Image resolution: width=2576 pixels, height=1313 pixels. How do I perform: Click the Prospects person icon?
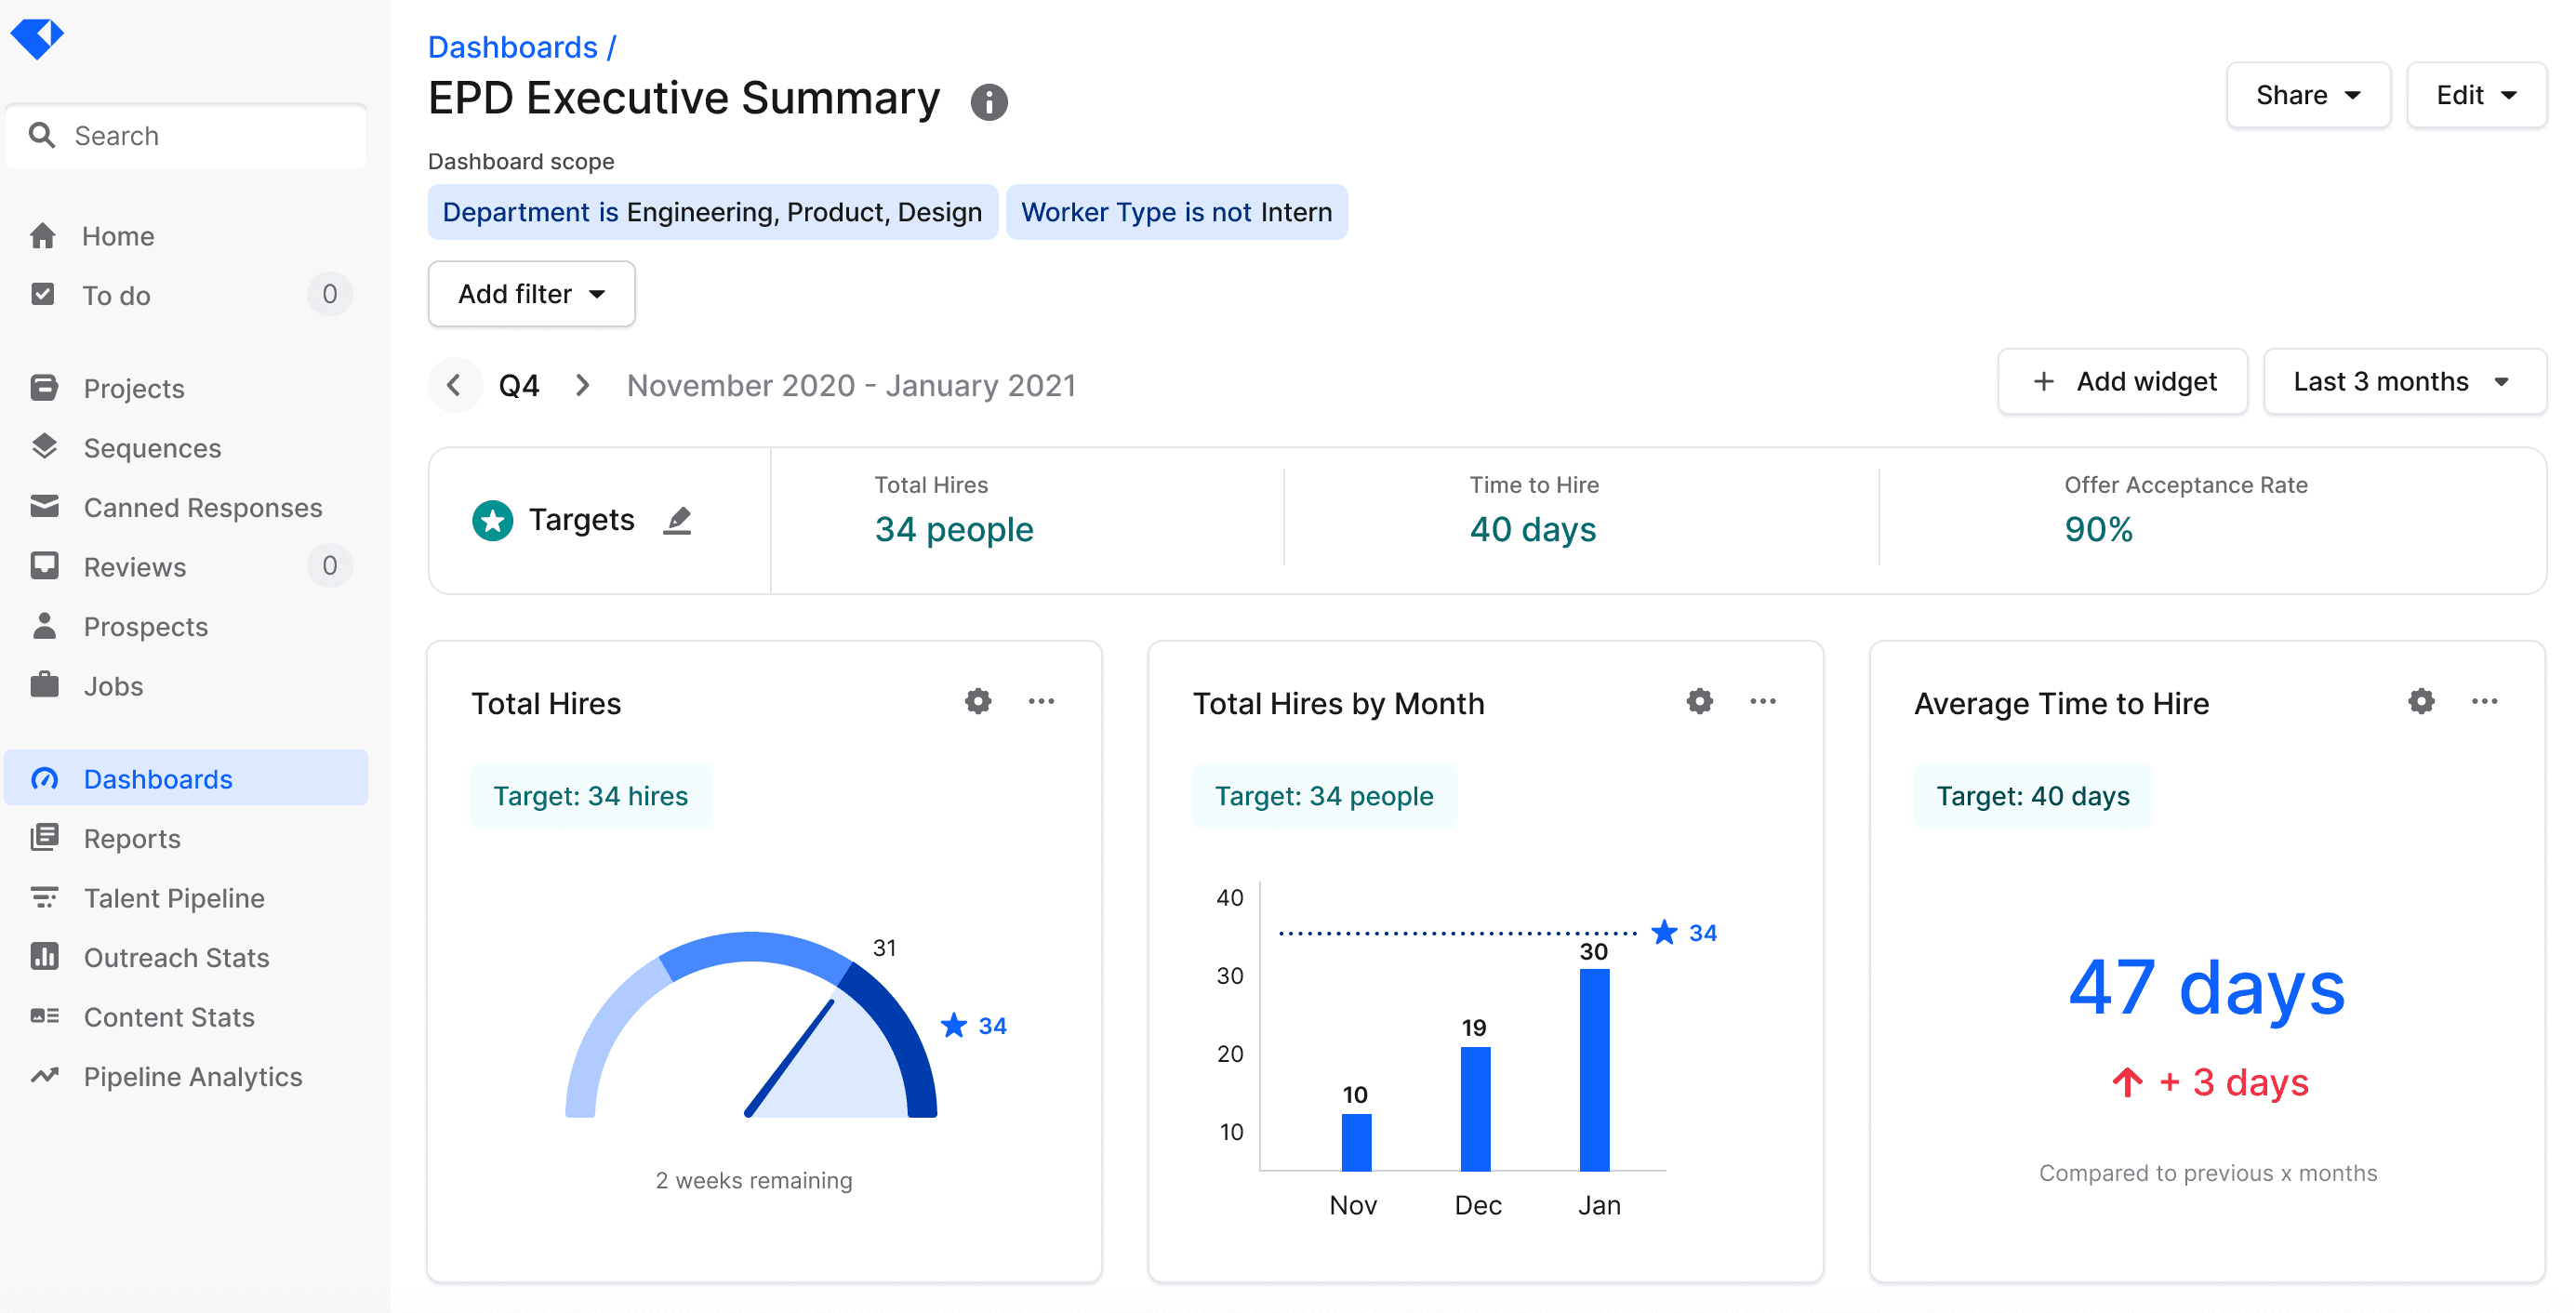pos(44,626)
